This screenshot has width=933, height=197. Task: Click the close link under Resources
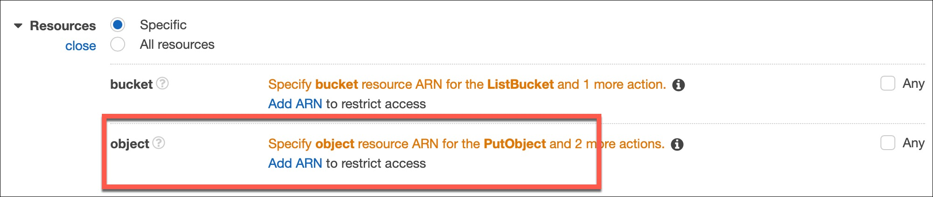click(80, 46)
